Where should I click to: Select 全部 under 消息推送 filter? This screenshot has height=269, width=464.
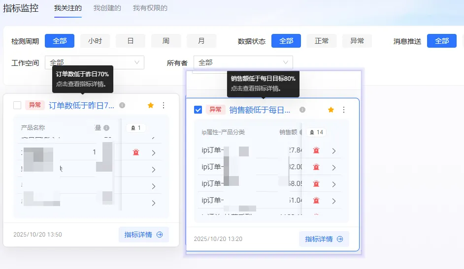pyautogui.click(x=442, y=41)
